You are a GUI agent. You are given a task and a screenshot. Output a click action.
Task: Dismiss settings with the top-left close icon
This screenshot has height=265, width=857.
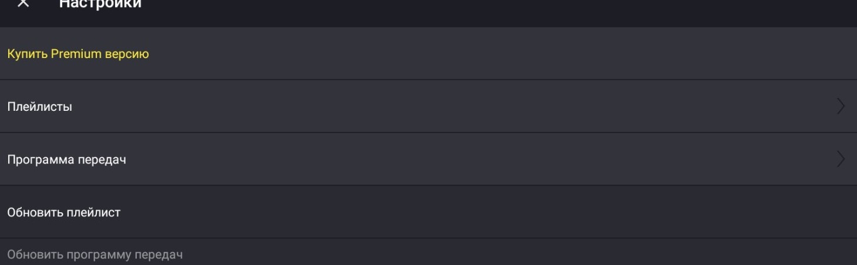coord(22,4)
